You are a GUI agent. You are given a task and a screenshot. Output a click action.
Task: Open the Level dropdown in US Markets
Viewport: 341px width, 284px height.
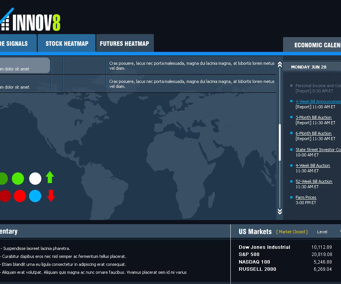(x=322, y=231)
